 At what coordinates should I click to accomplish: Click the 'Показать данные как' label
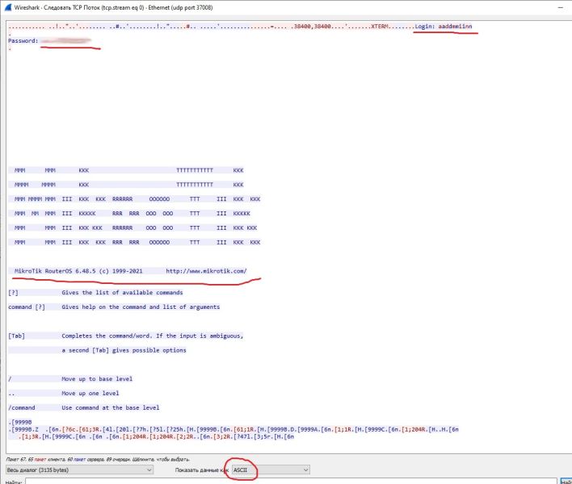(x=202, y=470)
